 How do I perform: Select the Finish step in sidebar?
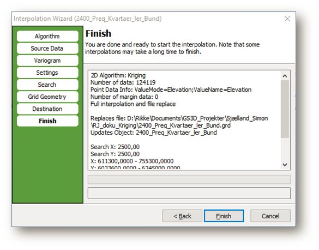(x=47, y=121)
